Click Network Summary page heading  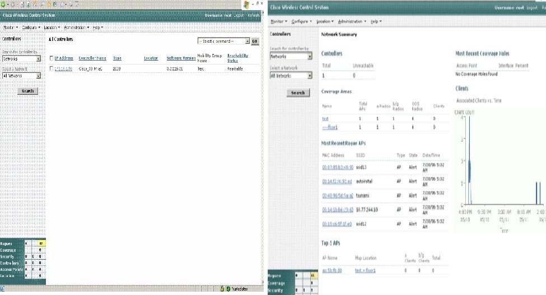[339, 35]
